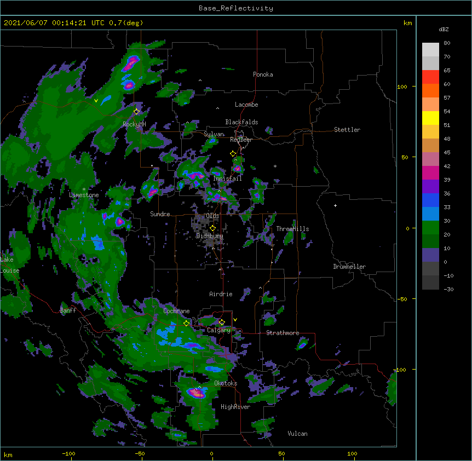The height and width of the screenshot is (461, 472).
Task: Click the 100 tick on the right axis
Action: point(402,87)
